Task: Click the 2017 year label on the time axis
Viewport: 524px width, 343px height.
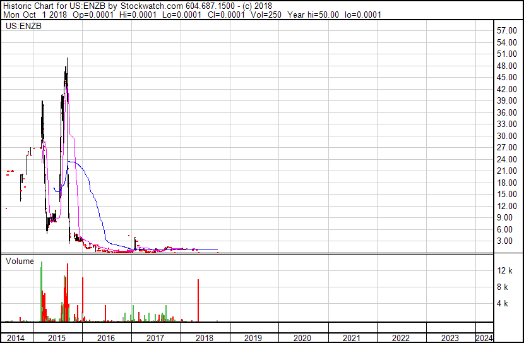Action: coord(155,338)
